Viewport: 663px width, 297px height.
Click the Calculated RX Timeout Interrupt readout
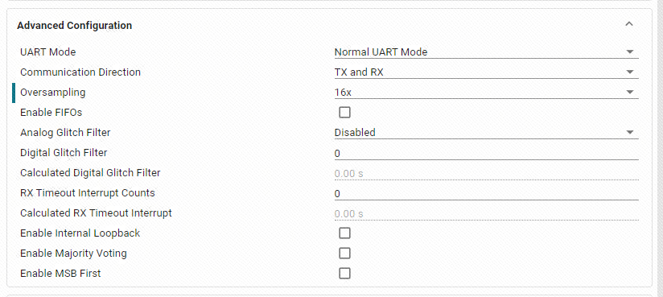click(x=486, y=213)
